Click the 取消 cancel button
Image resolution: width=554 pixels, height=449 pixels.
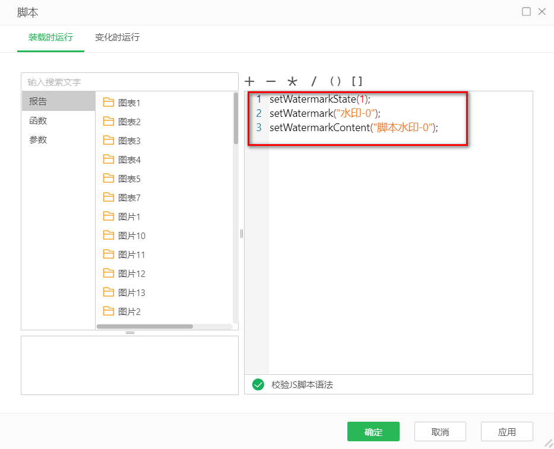tap(440, 432)
